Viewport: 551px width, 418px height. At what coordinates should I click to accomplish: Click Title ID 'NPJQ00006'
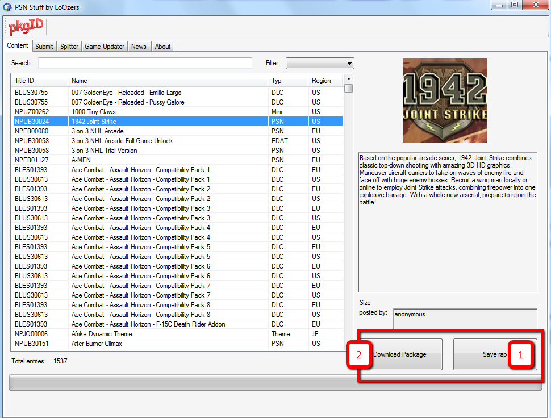(x=31, y=334)
